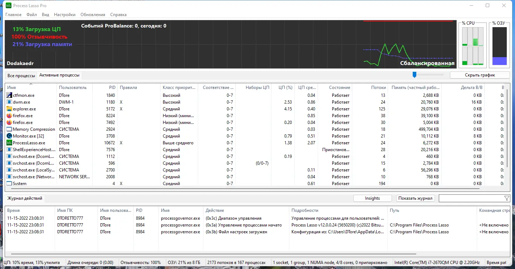Open the Справка menu

tap(118, 15)
